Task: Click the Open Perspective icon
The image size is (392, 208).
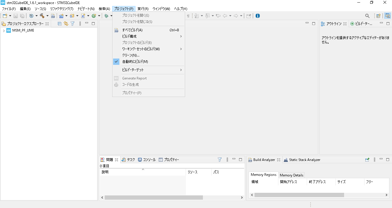Action: point(379,16)
